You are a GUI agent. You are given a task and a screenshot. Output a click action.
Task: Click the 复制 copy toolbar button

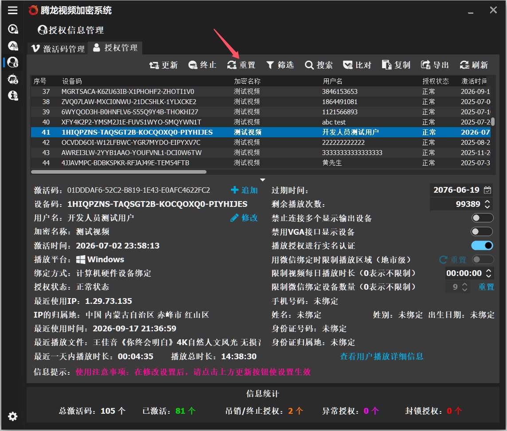click(396, 65)
